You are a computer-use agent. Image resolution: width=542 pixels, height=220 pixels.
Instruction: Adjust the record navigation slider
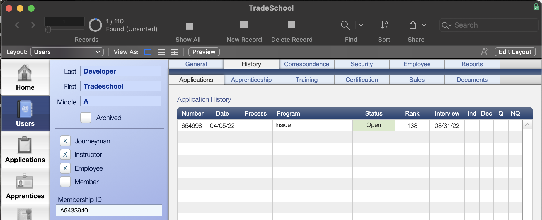[48, 30]
